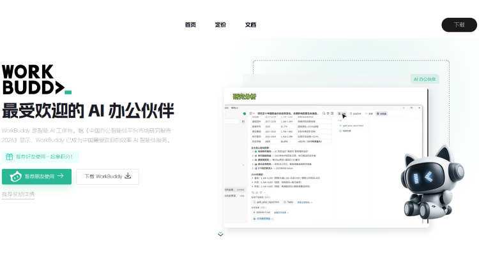Open the 推荐奖励详情 link
This screenshot has height=269, width=479.
[18, 194]
